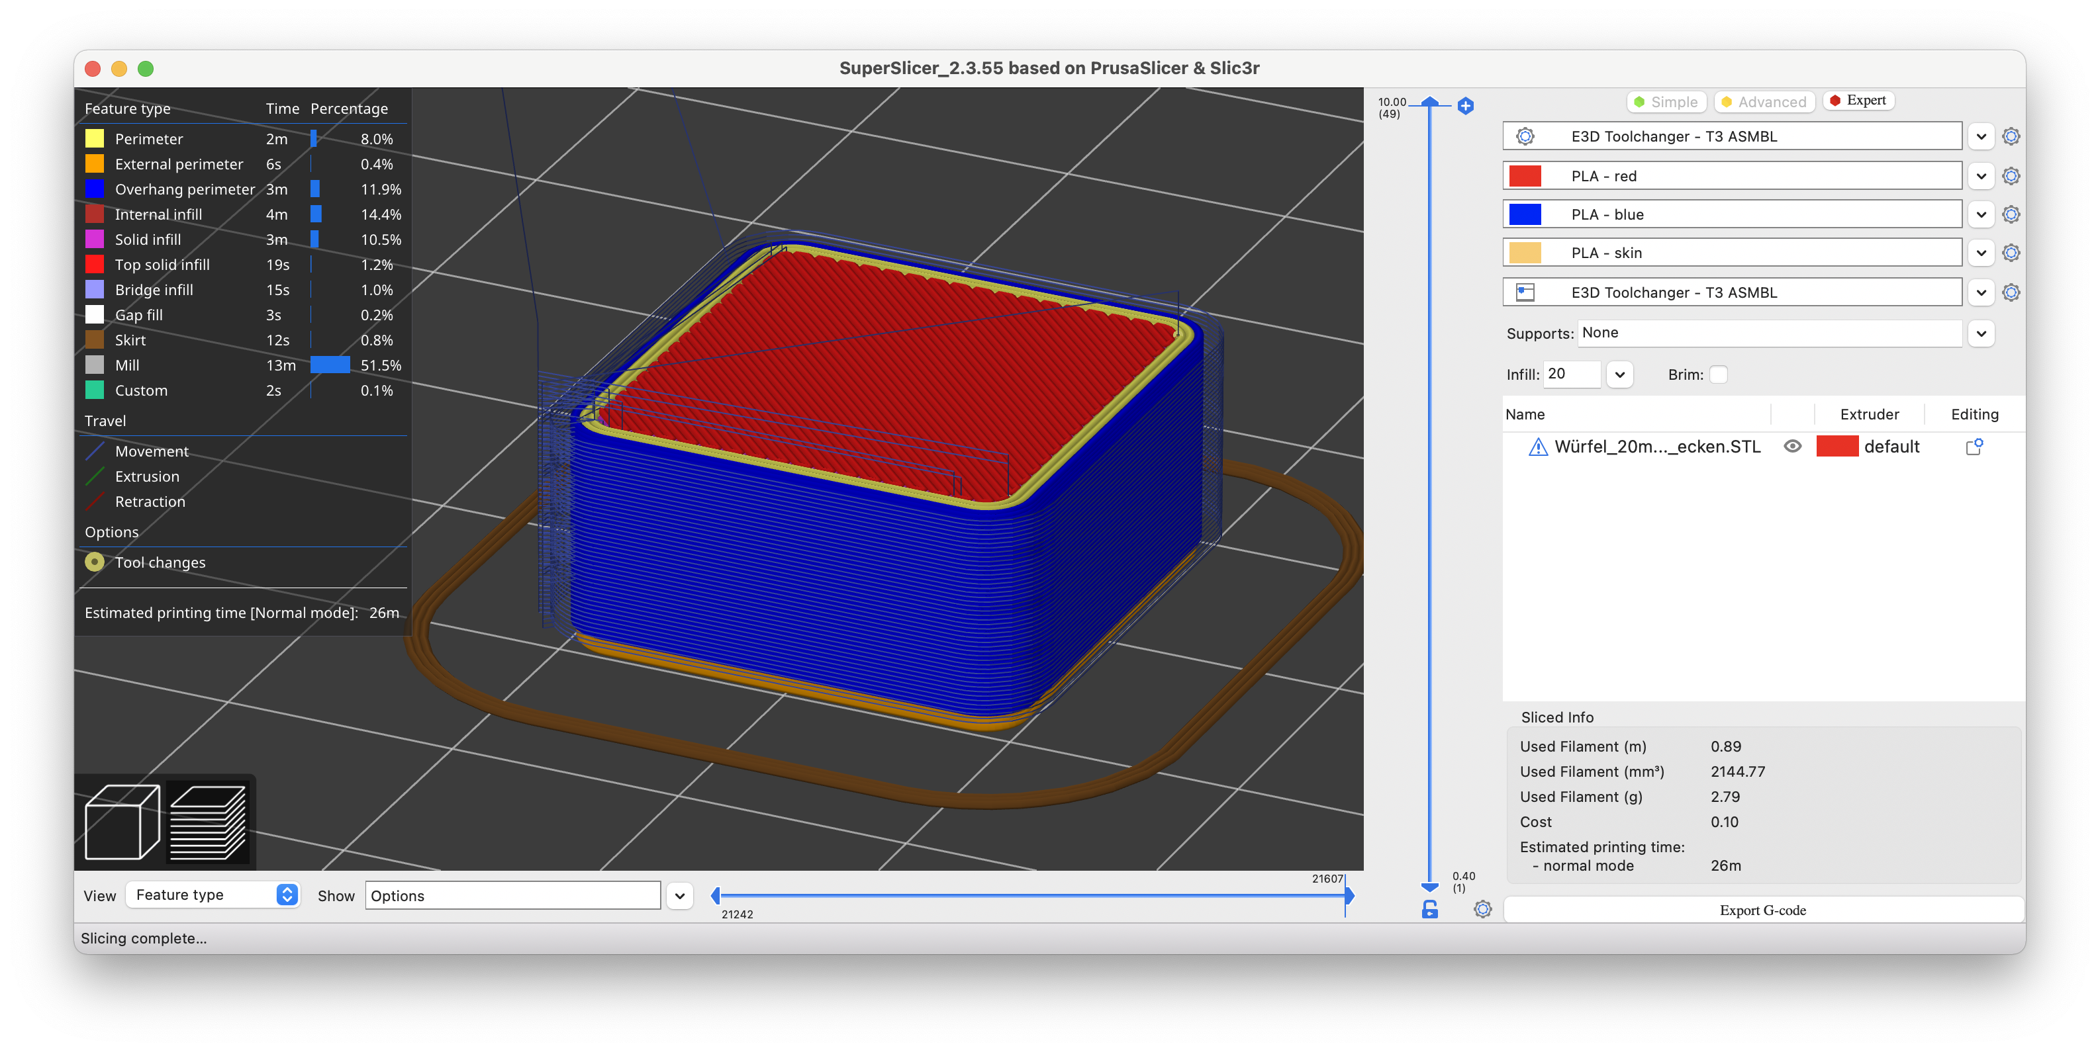Image resolution: width=2100 pixels, height=1052 pixels.
Task: Open filament settings gear for PLA - red
Action: (2011, 175)
